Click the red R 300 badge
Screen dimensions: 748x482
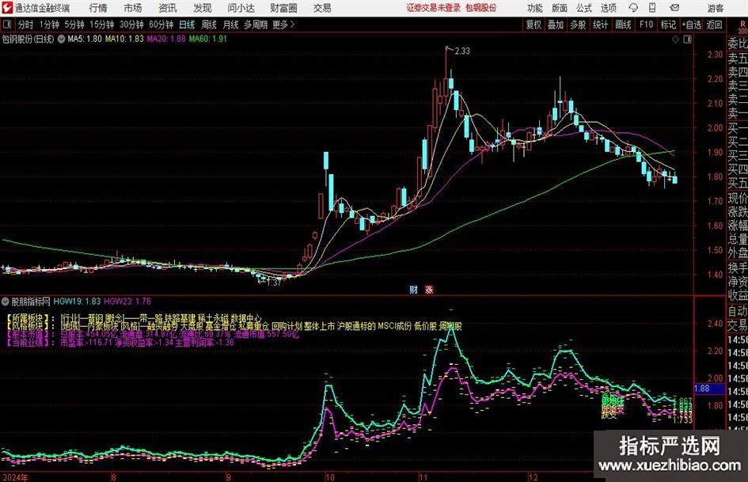(742, 27)
